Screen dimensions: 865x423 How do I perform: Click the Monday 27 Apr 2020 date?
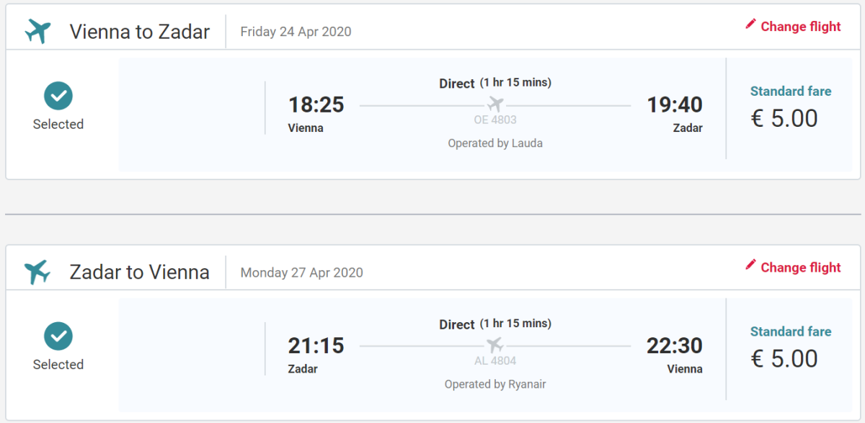click(301, 272)
